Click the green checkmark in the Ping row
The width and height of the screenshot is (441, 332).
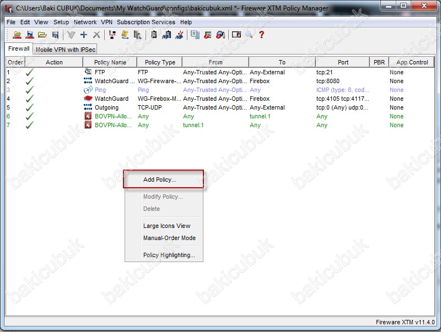29,90
